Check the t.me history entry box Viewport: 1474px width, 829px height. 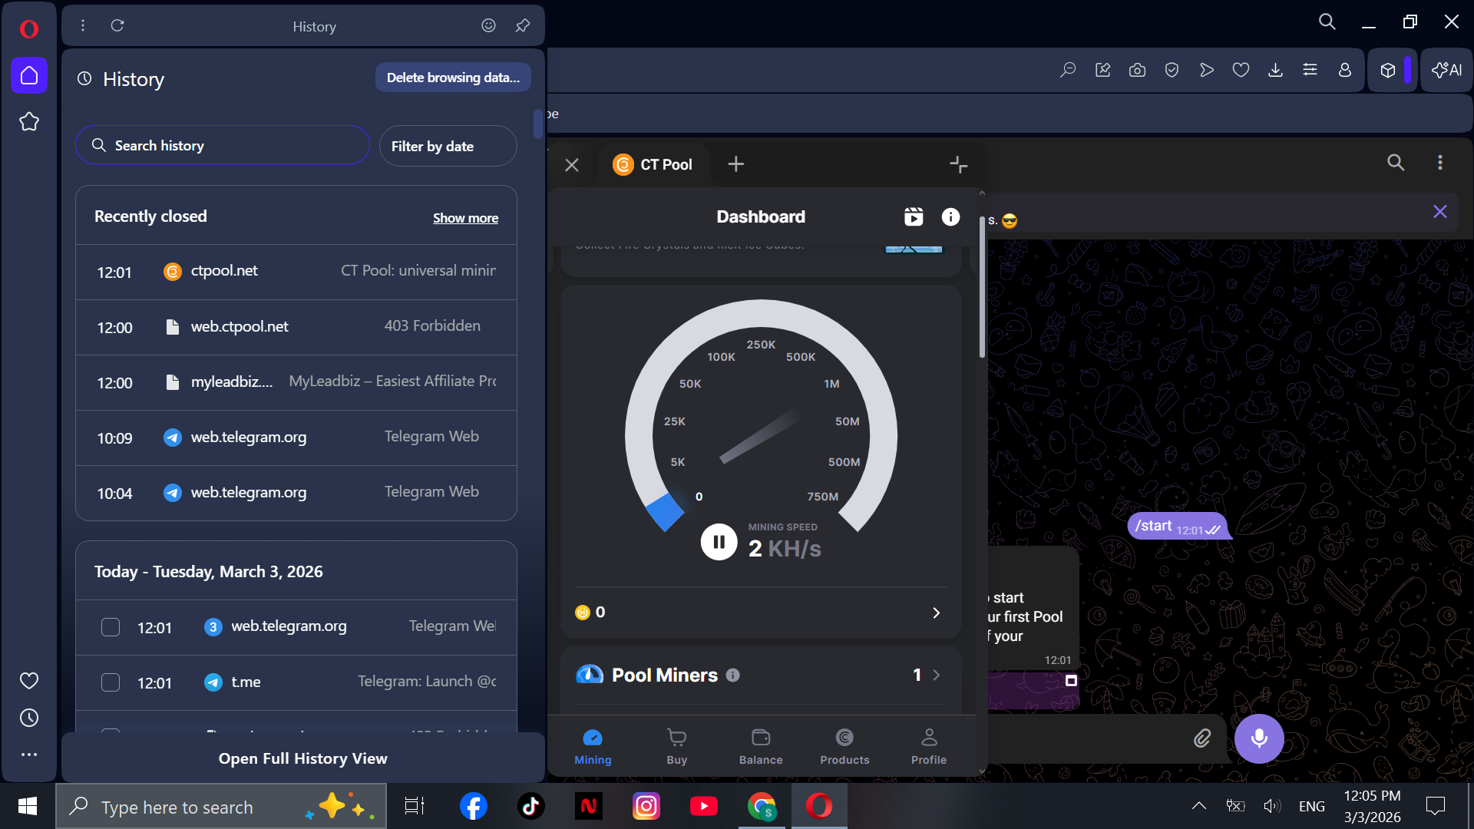[x=111, y=682]
